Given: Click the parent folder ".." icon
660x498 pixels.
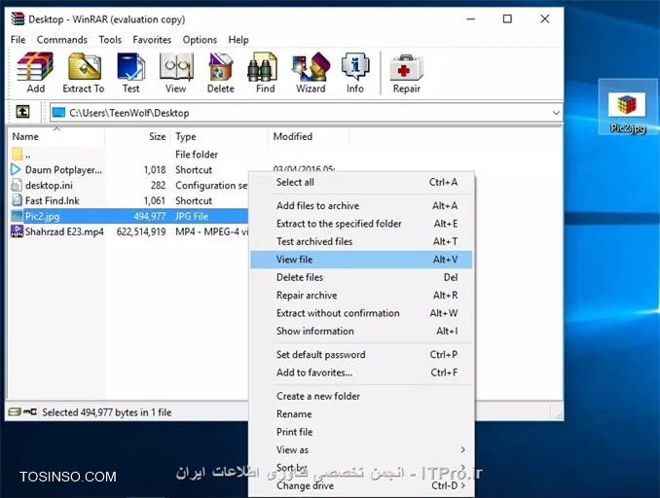Looking at the screenshot, I should (17, 154).
